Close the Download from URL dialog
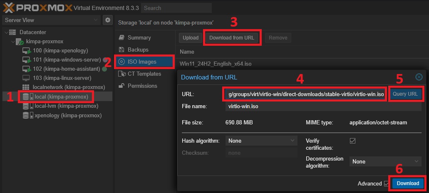The width and height of the screenshot is (429, 193). point(419,77)
